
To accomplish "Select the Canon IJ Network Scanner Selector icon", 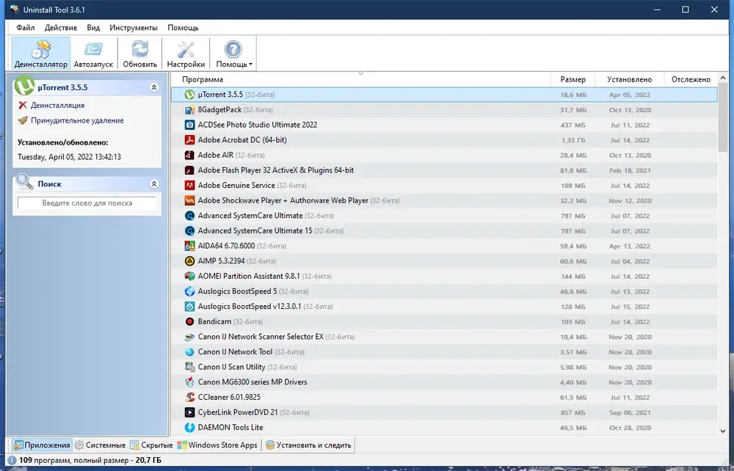I will (x=189, y=337).
